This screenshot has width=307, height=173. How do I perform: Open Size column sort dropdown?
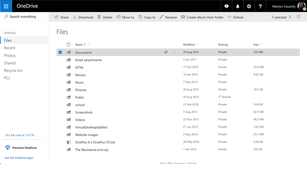click(x=261, y=45)
